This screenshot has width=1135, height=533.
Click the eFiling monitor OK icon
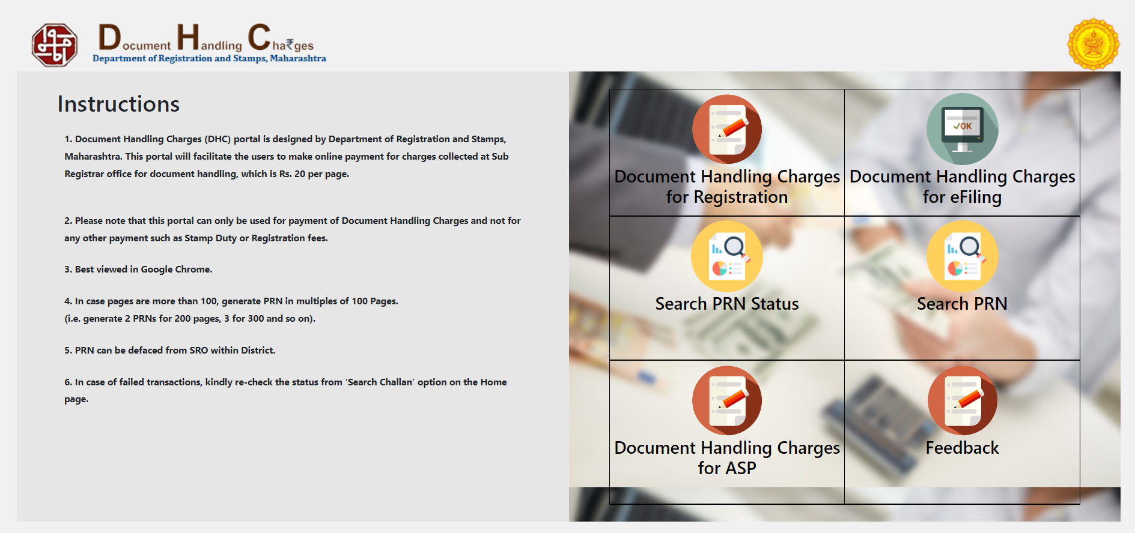coord(962,129)
